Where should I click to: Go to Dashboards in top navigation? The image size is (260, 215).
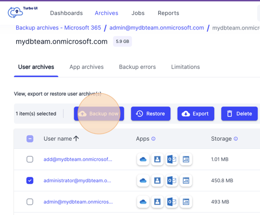pos(66,13)
